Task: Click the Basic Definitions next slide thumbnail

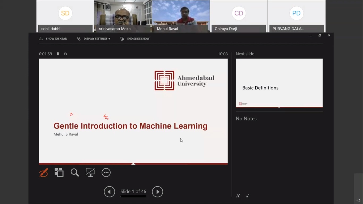Action: coord(279,83)
